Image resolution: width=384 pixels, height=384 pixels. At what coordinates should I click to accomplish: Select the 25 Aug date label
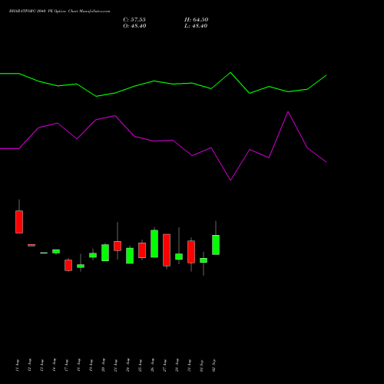pos(140,366)
